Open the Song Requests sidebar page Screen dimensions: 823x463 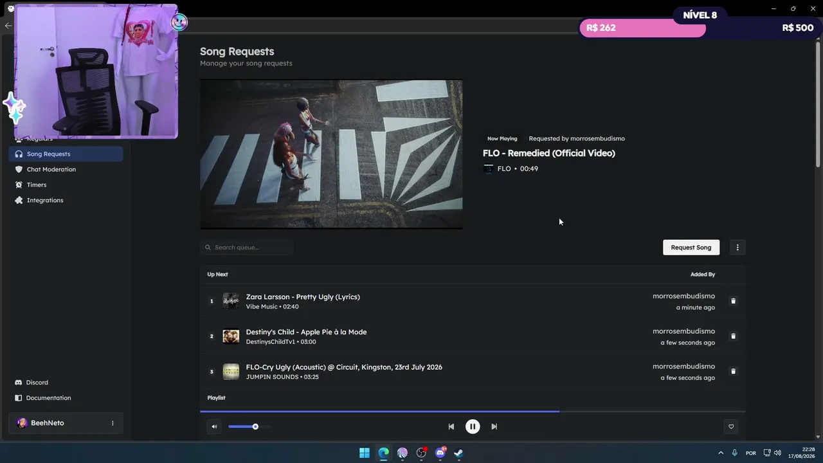66,154
